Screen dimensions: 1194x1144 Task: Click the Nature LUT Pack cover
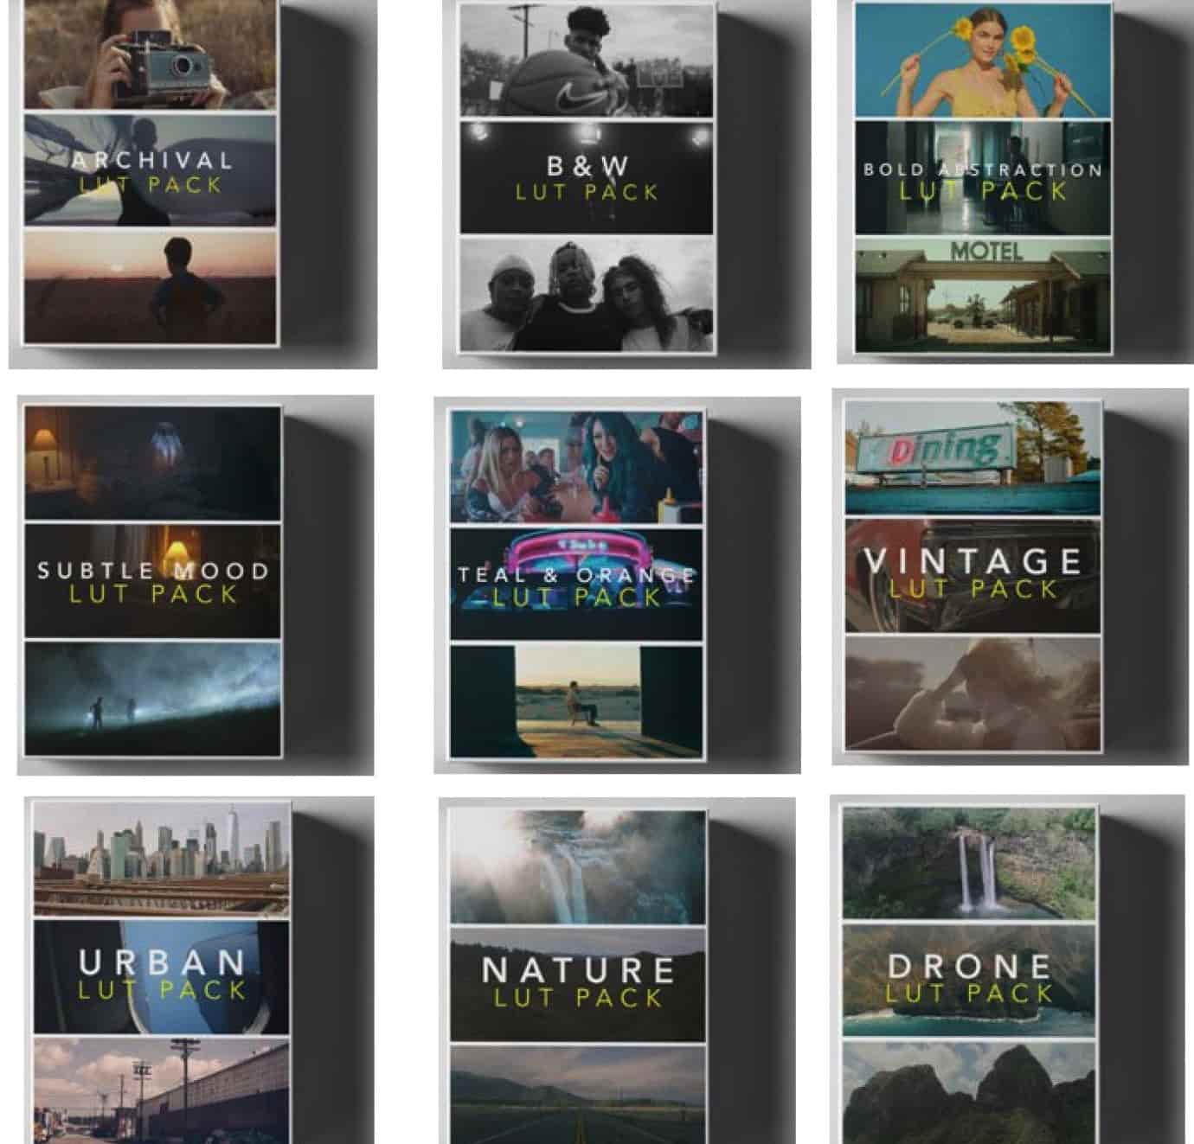pyautogui.click(x=575, y=977)
